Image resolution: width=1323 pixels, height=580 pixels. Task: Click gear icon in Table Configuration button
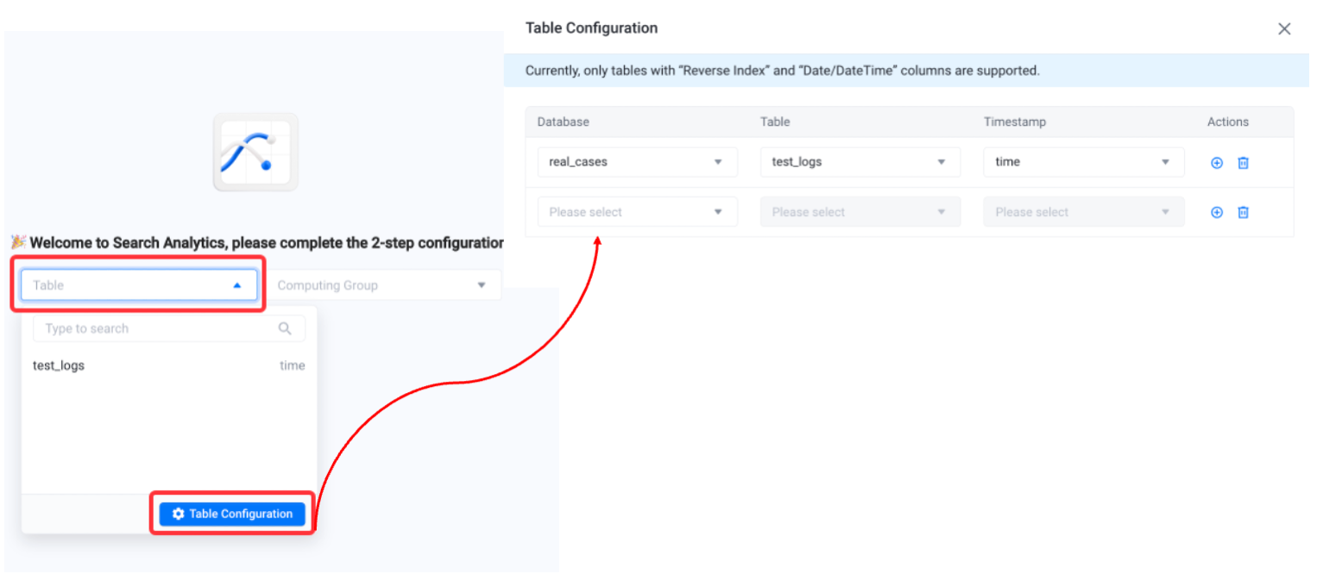[x=179, y=514]
